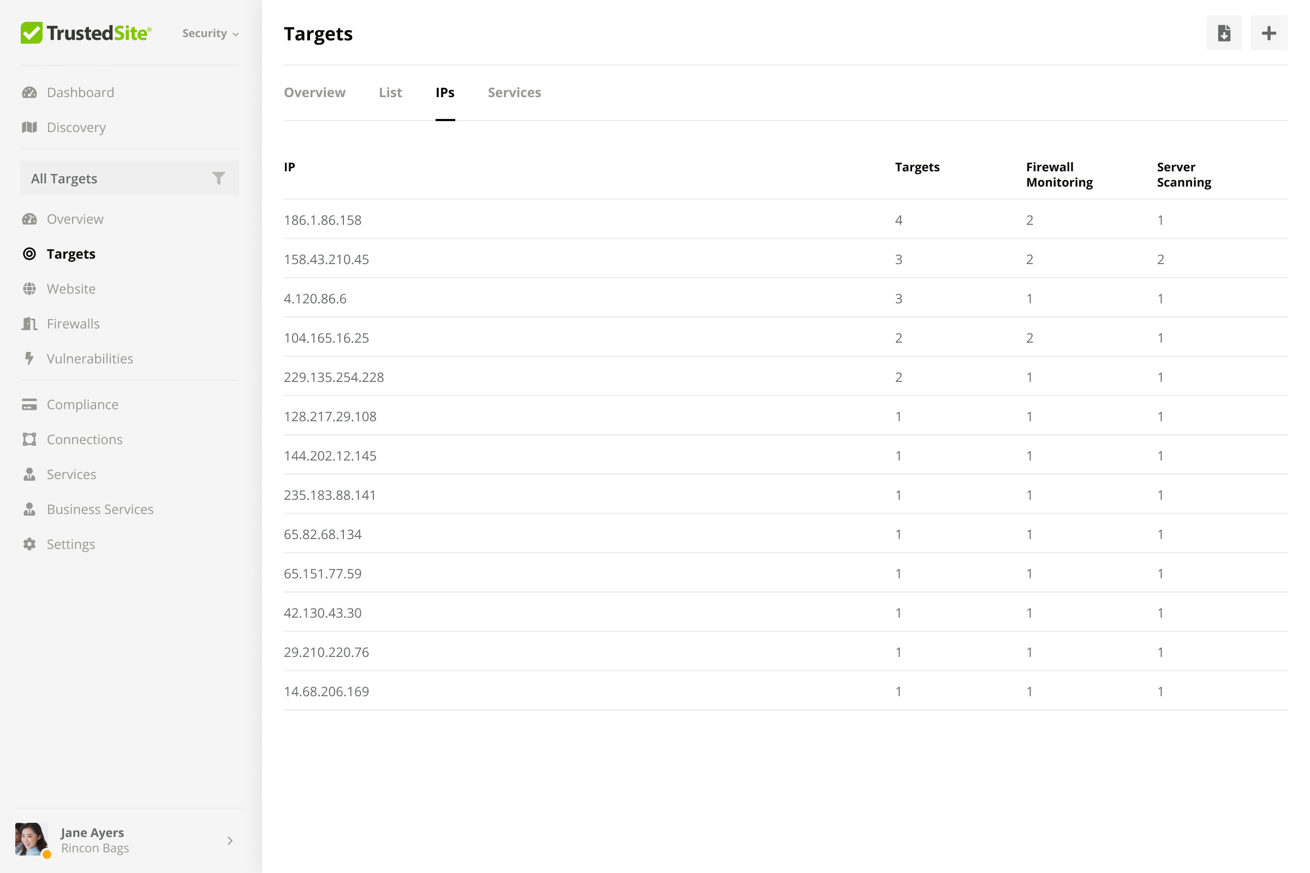Open Settings gear in sidebar
1310x873 pixels.
29,544
